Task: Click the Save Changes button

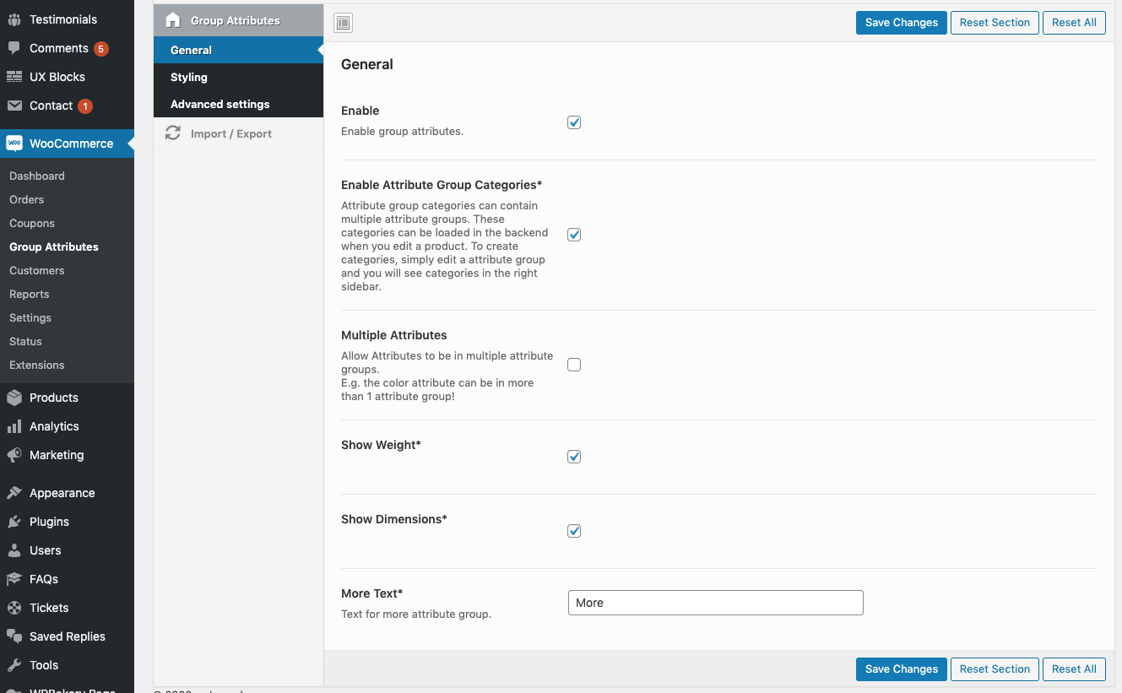Action: [x=901, y=23]
